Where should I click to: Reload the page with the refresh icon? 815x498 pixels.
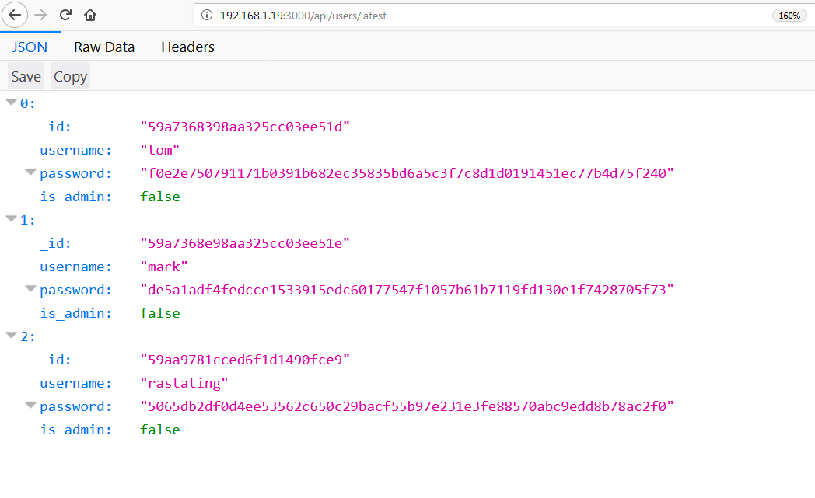point(66,15)
